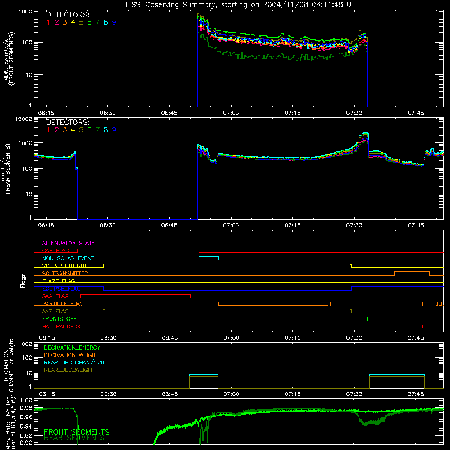Click the DECIMATION_WEIGHT legend entry
Image resolution: width=450 pixels, height=450 pixels.
[71, 355]
